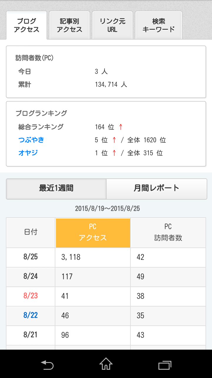Click red arrow in つぶやき ranking row

(114, 140)
